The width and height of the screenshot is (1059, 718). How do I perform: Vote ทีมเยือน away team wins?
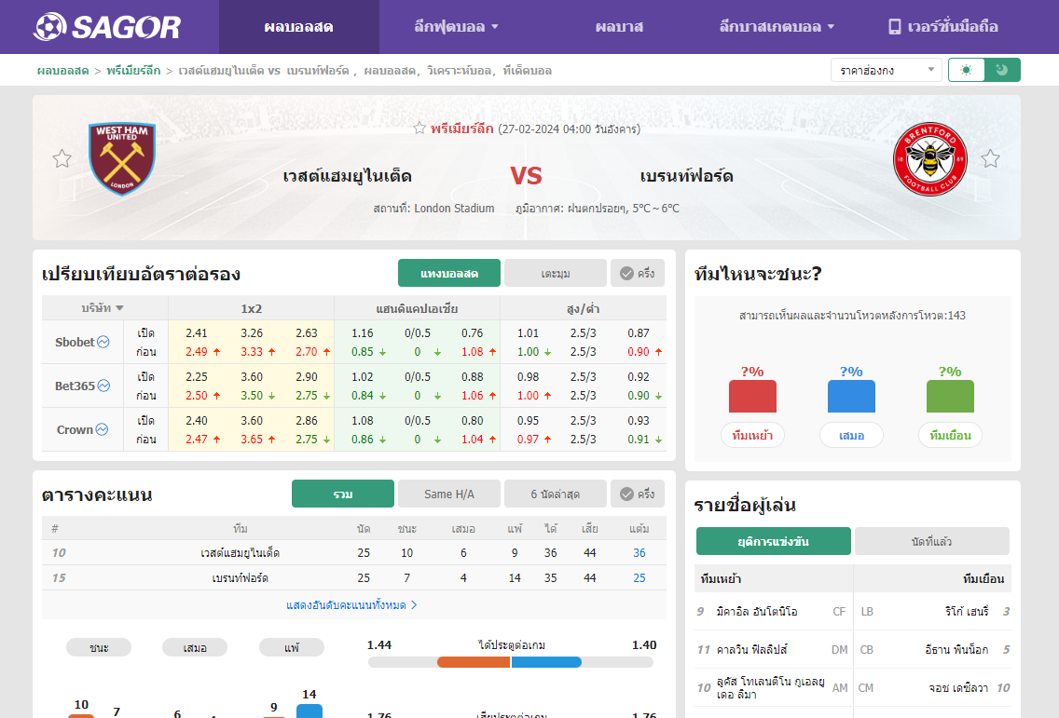(x=950, y=435)
